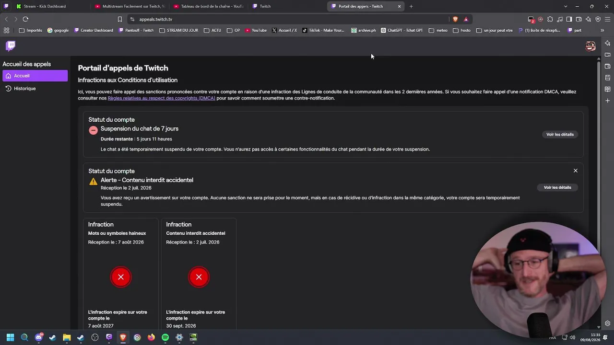Viewport: 614px width, 345px height.
Task: Open the Creator Dashboard bookmark
Action: tap(94, 30)
